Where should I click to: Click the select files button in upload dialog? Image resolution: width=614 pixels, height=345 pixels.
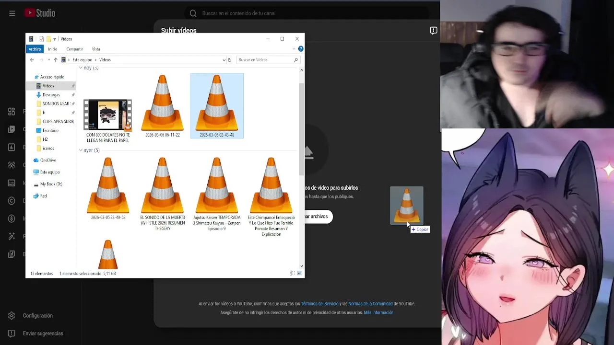tap(318, 217)
